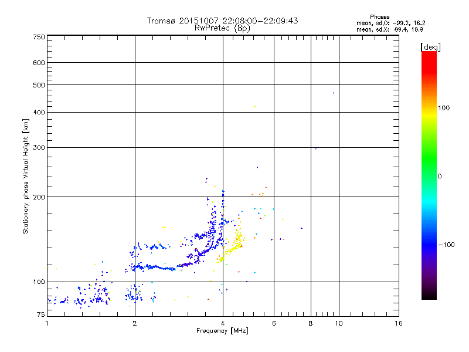The image size is (469, 352).
Task: Click the isolated blue point near 10 MHz, 470 km
Action: tap(334, 93)
